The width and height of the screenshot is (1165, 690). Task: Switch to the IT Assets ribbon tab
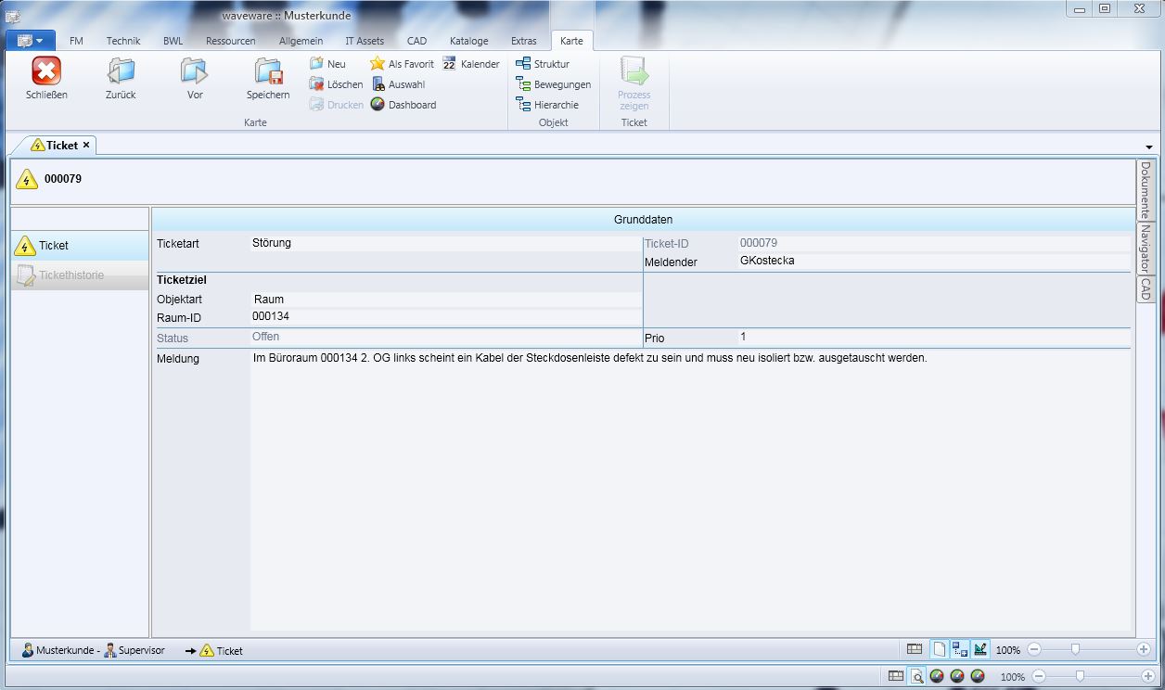tap(365, 41)
